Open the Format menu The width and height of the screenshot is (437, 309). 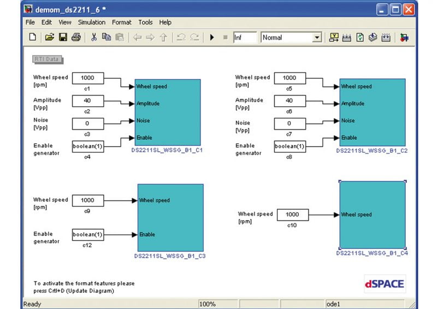point(122,22)
